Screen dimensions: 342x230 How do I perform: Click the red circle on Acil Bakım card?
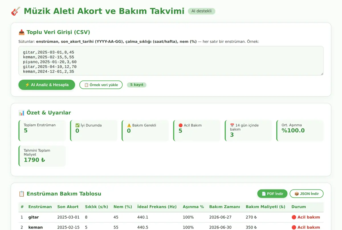[180, 125]
